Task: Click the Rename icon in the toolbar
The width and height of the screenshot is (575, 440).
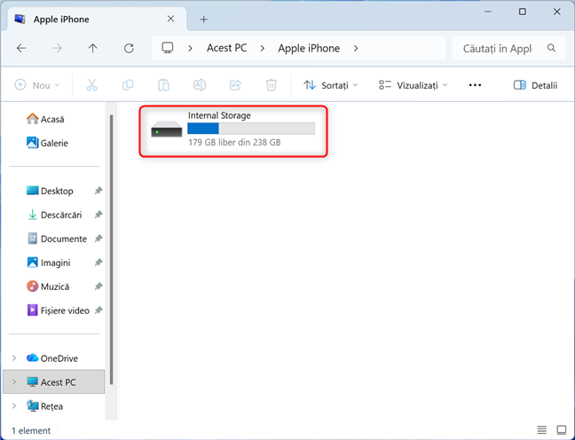Action: click(199, 85)
